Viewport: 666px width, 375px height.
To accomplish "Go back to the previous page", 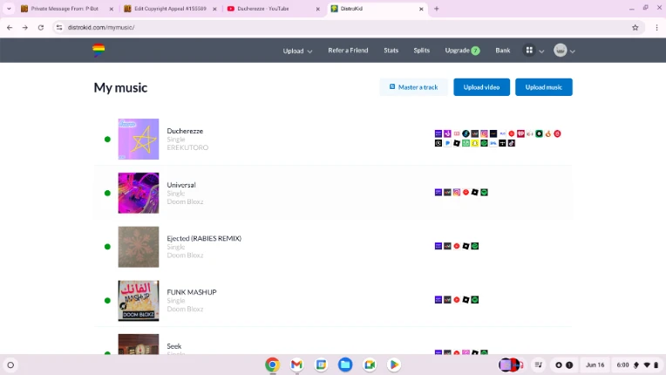I will [10, 27].
